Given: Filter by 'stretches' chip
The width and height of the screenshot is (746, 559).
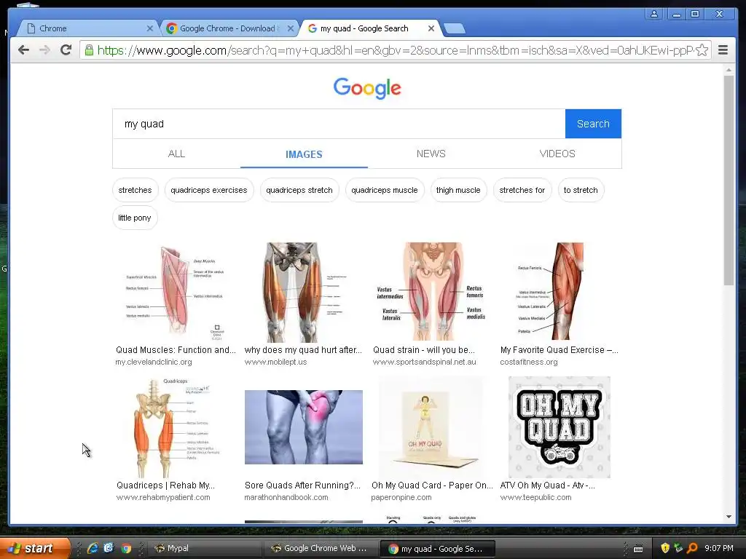Looking at the screenshot, I should pyautogui.click(x=135, y=190).
